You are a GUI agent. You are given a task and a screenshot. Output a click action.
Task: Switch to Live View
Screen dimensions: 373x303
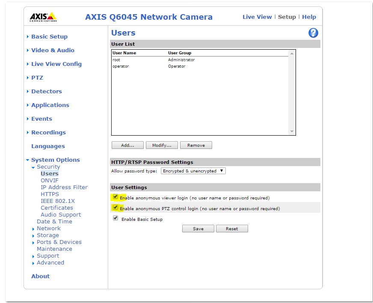coord(257,17)
